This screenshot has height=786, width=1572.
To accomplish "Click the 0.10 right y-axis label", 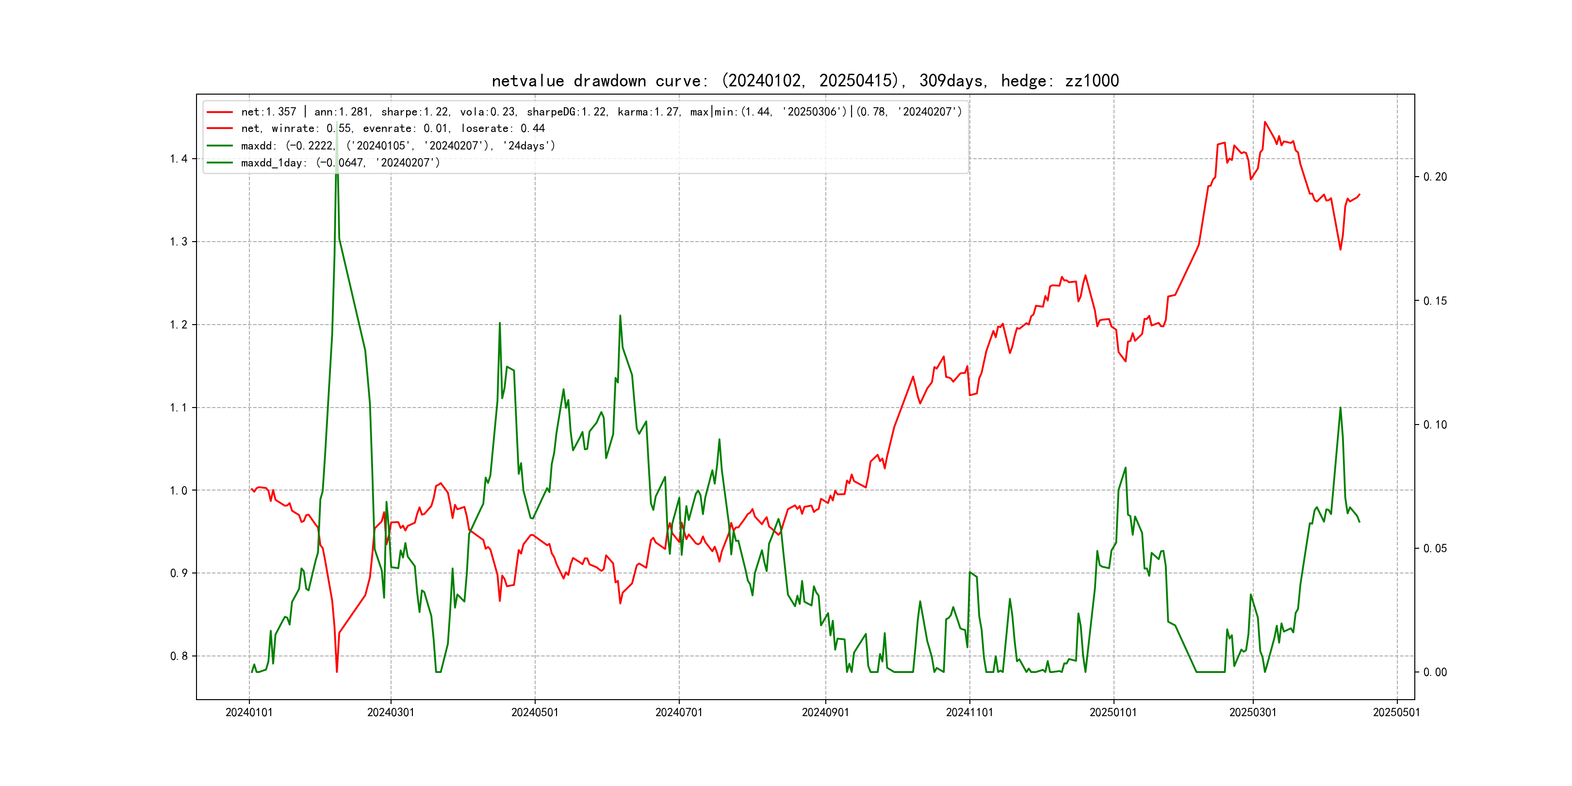I will click(1435, 425).
